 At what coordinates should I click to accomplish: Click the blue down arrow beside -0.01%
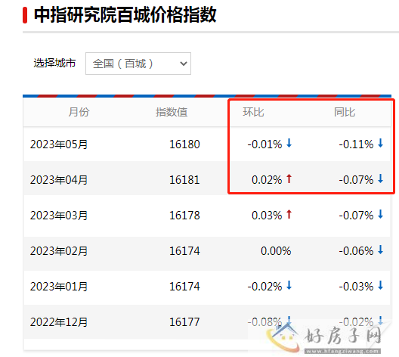click(x=289, y=143)
